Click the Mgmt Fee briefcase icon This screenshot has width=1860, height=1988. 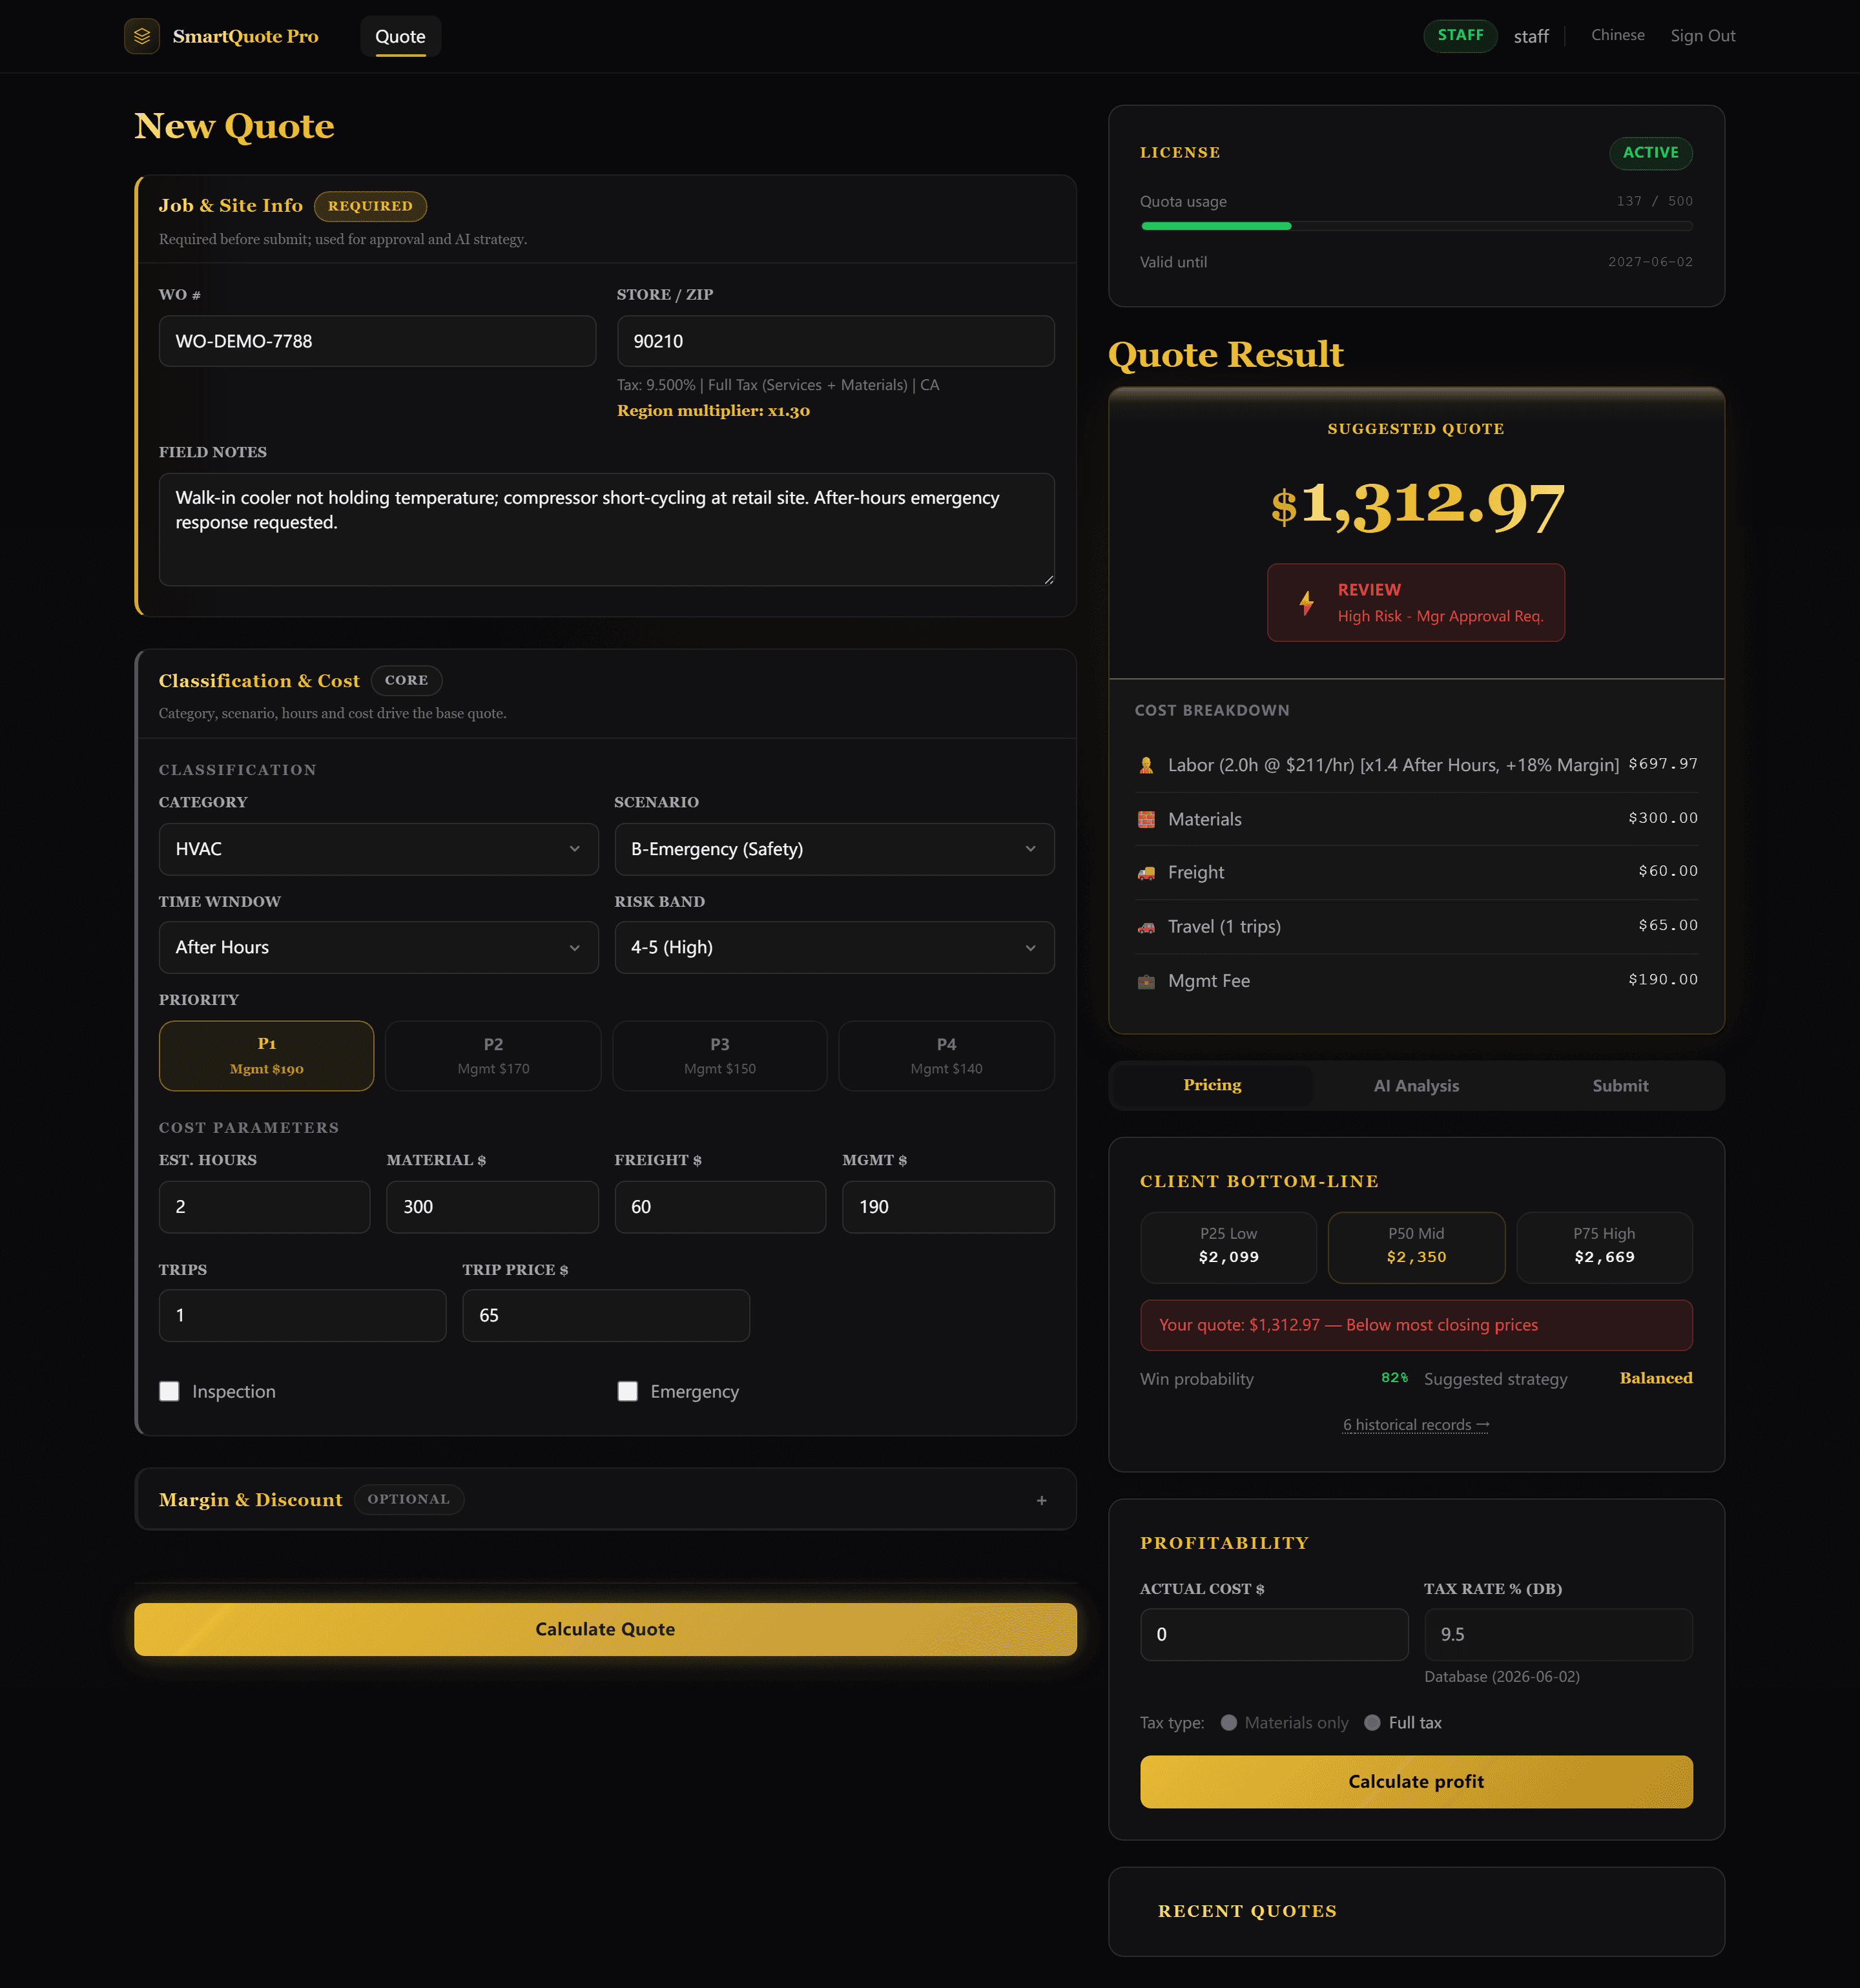(x=1146, y=981)
